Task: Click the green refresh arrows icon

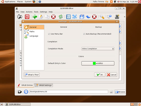Action: [x=61, y=17]
